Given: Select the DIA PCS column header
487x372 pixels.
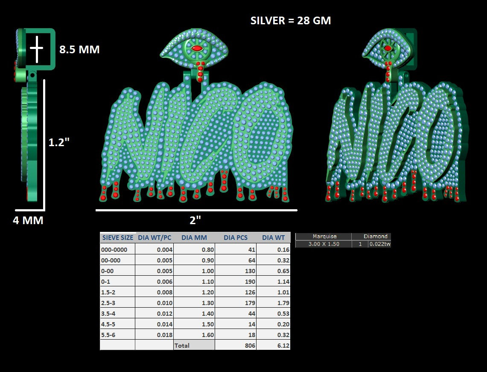Looking at the screenshot, I should click(236, 238).
